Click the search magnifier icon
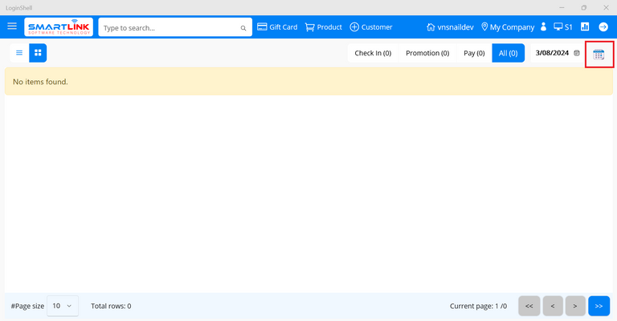Viewport: 617px width, 321px height. click(243, 28)
